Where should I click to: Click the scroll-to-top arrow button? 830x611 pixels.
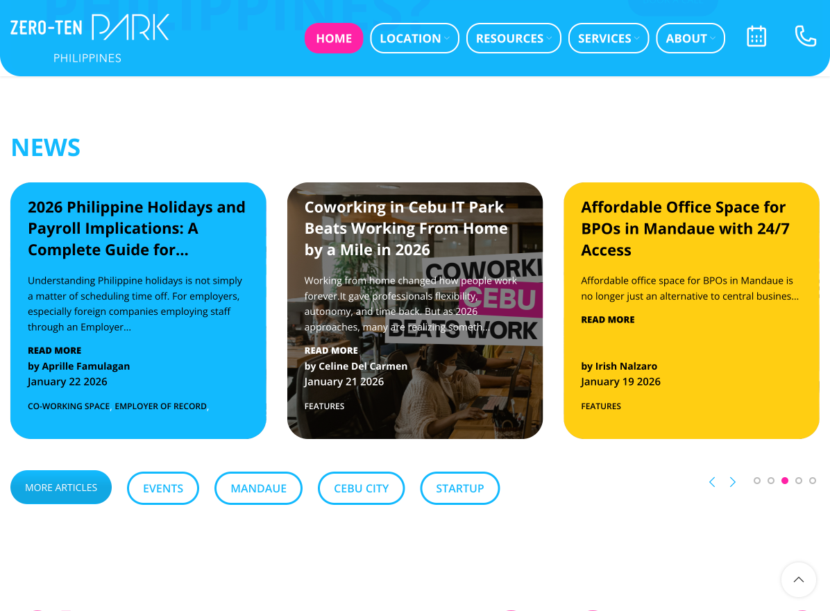pyautogui.click(x=798, y=579)
